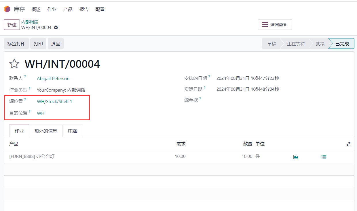The height and width of the screenshot is (211, 357).
Task: Sort by 产品 column header
Action: [x=14, y=144]
